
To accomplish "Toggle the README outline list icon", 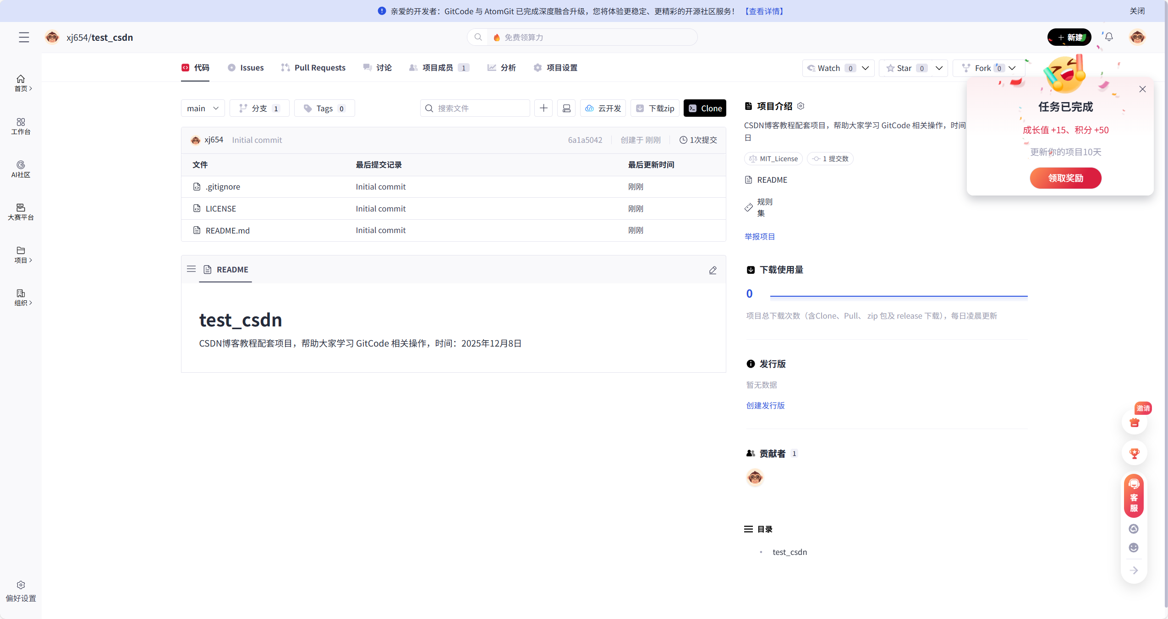I will point(191,269).
